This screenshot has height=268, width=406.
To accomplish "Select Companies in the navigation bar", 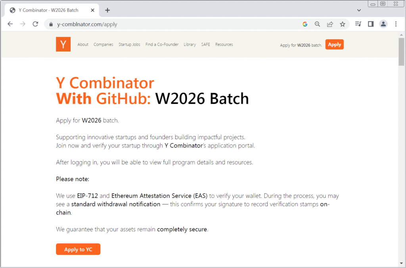I will (x=103, y=44).
